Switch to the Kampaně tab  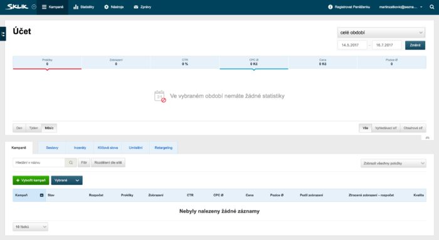click(19, 147)
